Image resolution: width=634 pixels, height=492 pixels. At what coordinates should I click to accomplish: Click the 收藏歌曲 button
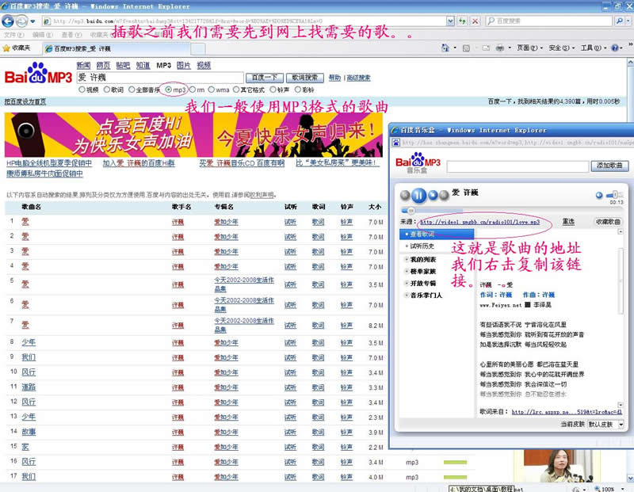608,222
